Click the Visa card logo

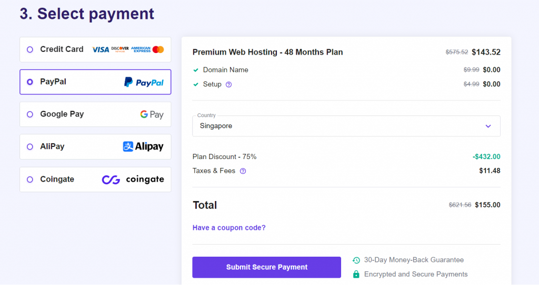[x=101, y=49]
